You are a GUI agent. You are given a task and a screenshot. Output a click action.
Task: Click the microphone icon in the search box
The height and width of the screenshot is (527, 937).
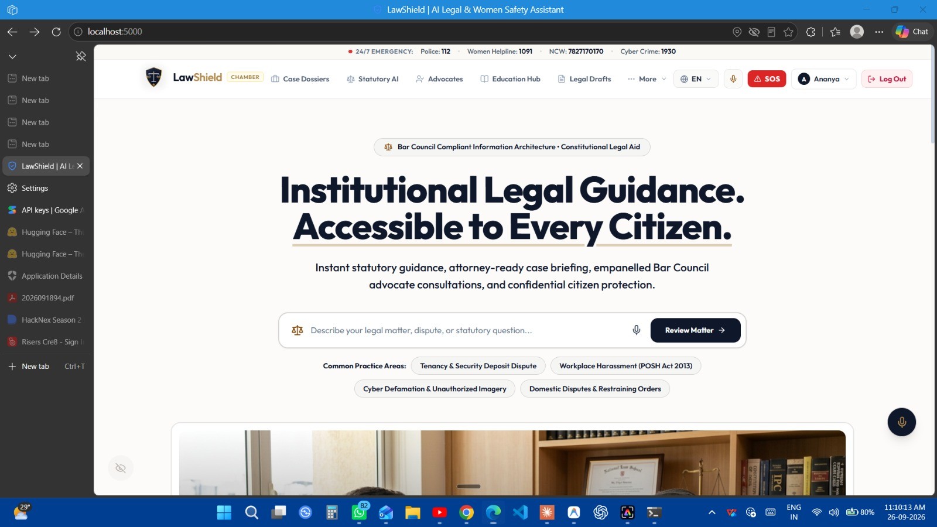tap(637, 330)
